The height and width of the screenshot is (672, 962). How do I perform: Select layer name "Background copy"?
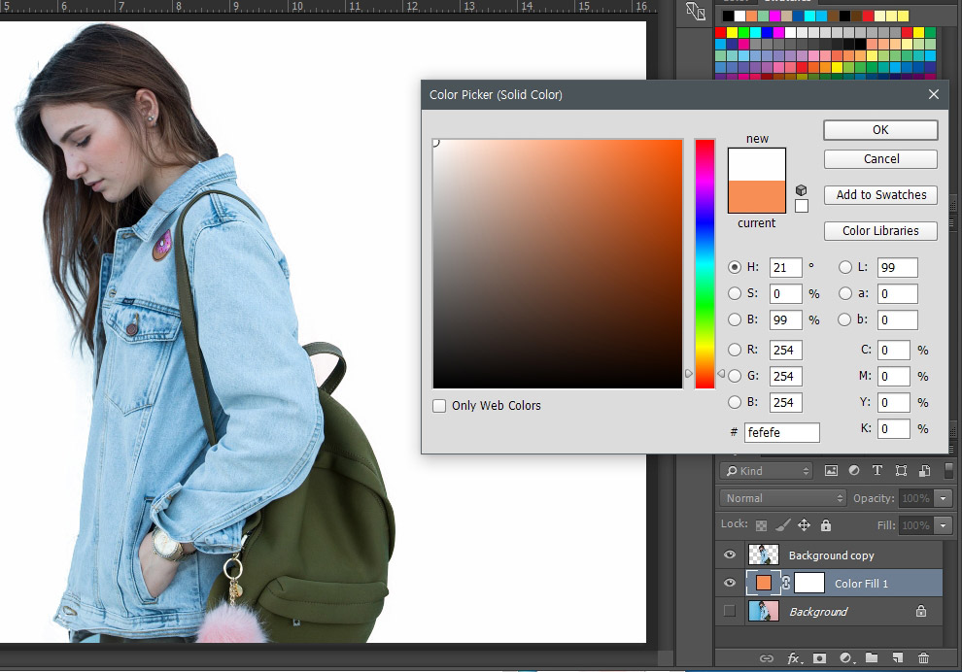click(x=831, y=555)
